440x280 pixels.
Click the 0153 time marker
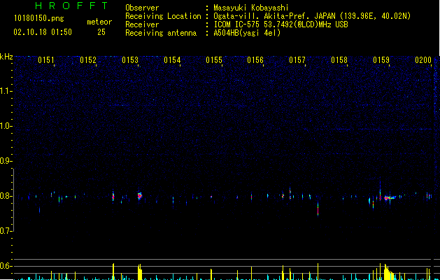point(130,60)
